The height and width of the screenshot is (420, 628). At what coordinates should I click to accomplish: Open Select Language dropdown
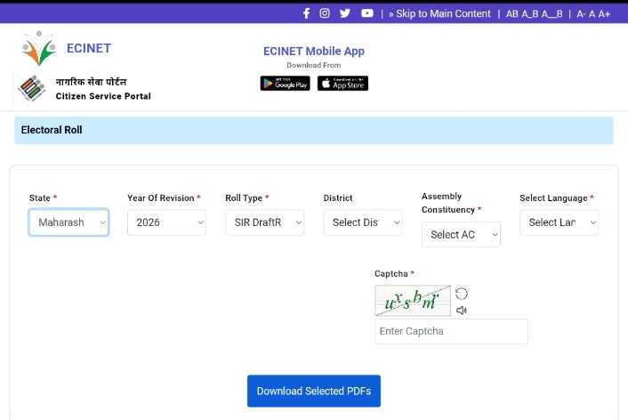click(x=560, y=222)
